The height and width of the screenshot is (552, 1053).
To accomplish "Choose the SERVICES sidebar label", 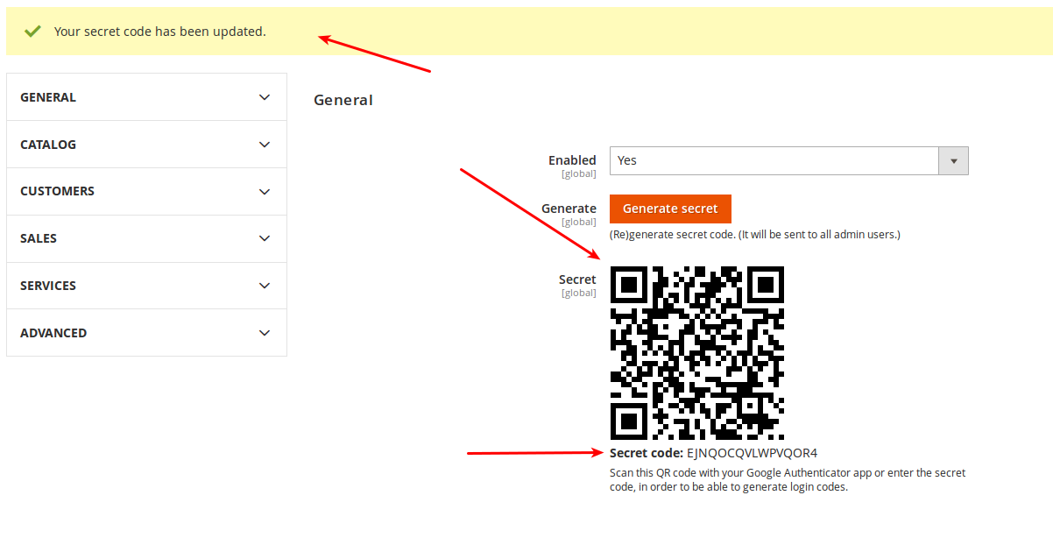I will 48,286.
